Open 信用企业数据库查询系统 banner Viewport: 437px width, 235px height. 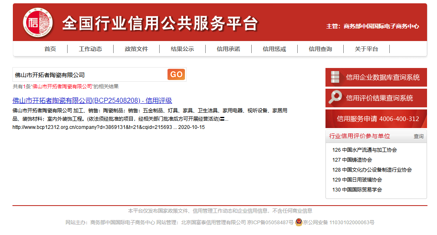click(376, 77)
